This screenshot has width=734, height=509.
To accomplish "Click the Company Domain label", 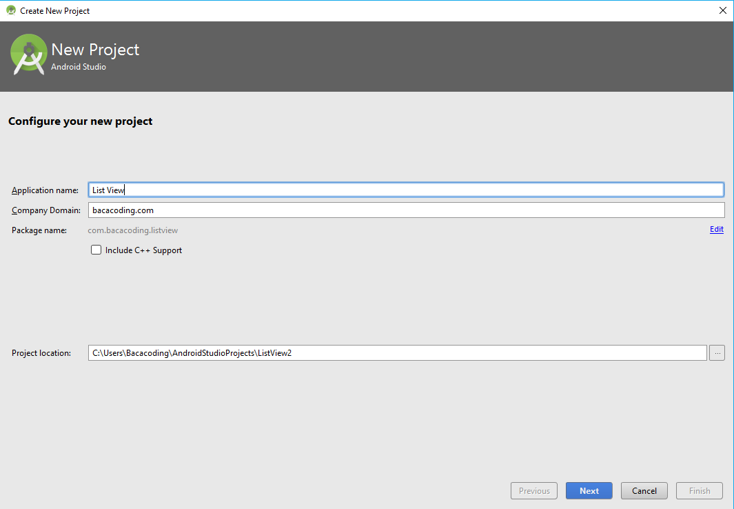I will [x=46, y=210].
